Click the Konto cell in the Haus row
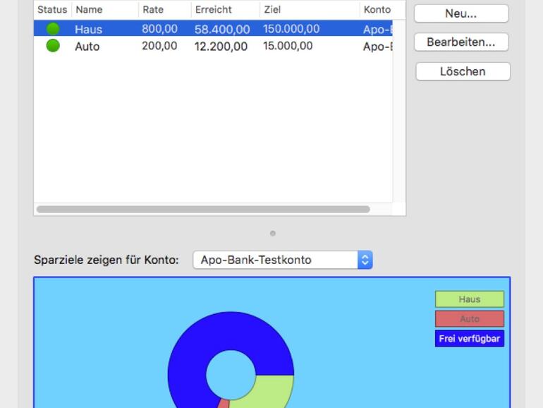The height and width of the screenshot is (408, 543). [377, 30]
